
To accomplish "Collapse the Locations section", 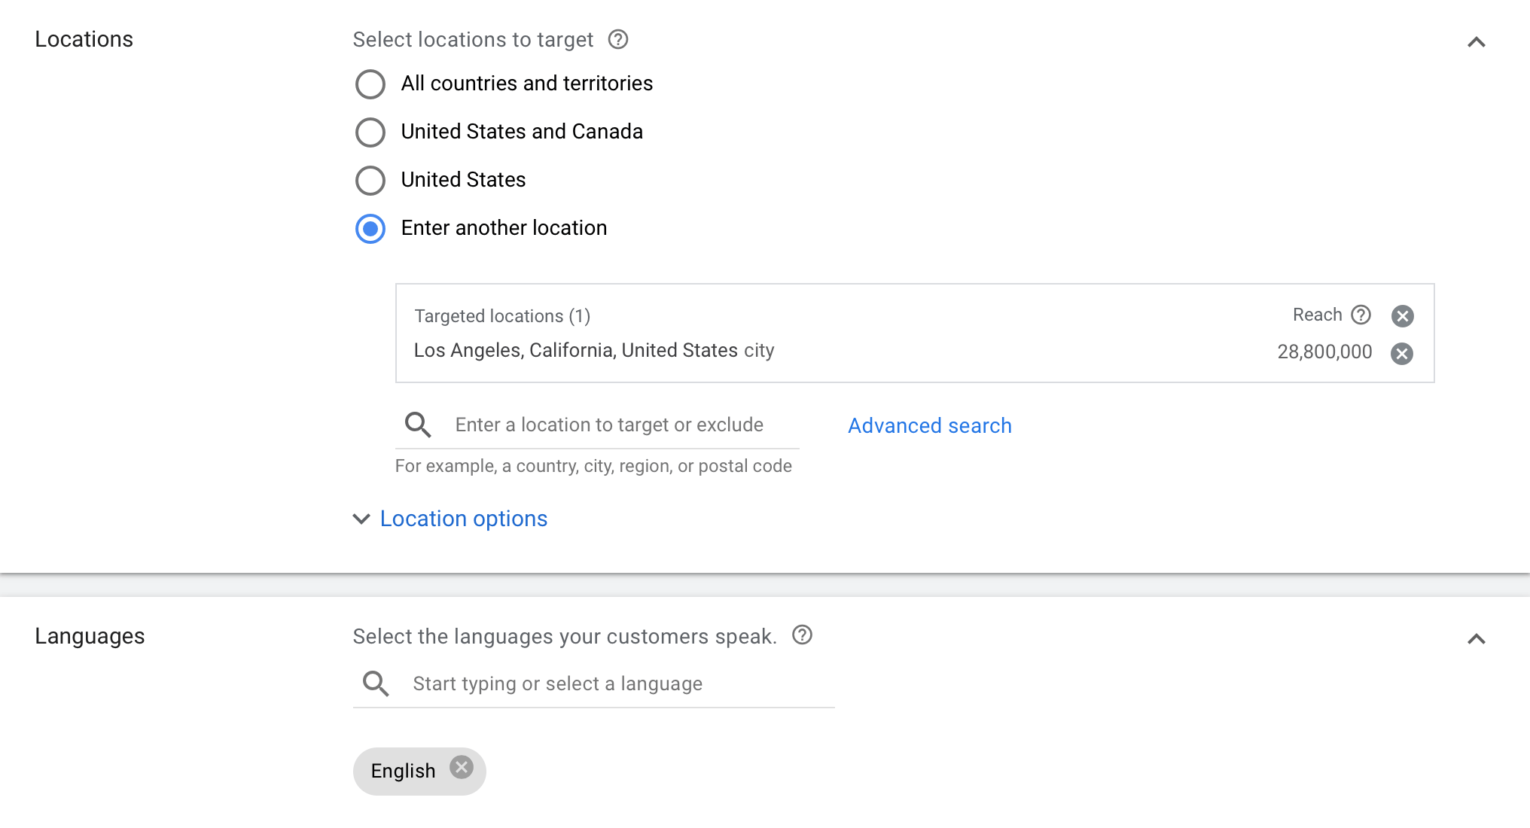I will coord(1477,42).
